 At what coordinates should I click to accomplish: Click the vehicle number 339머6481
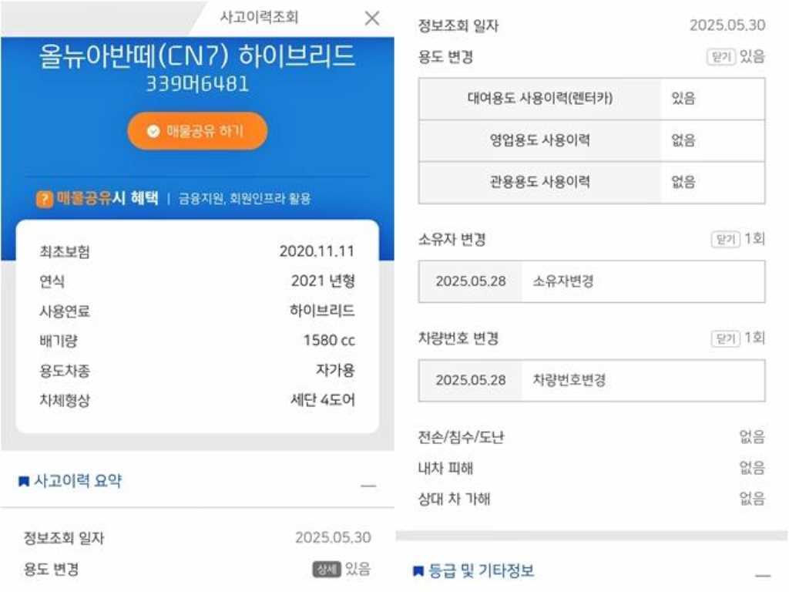click(197, 84)
